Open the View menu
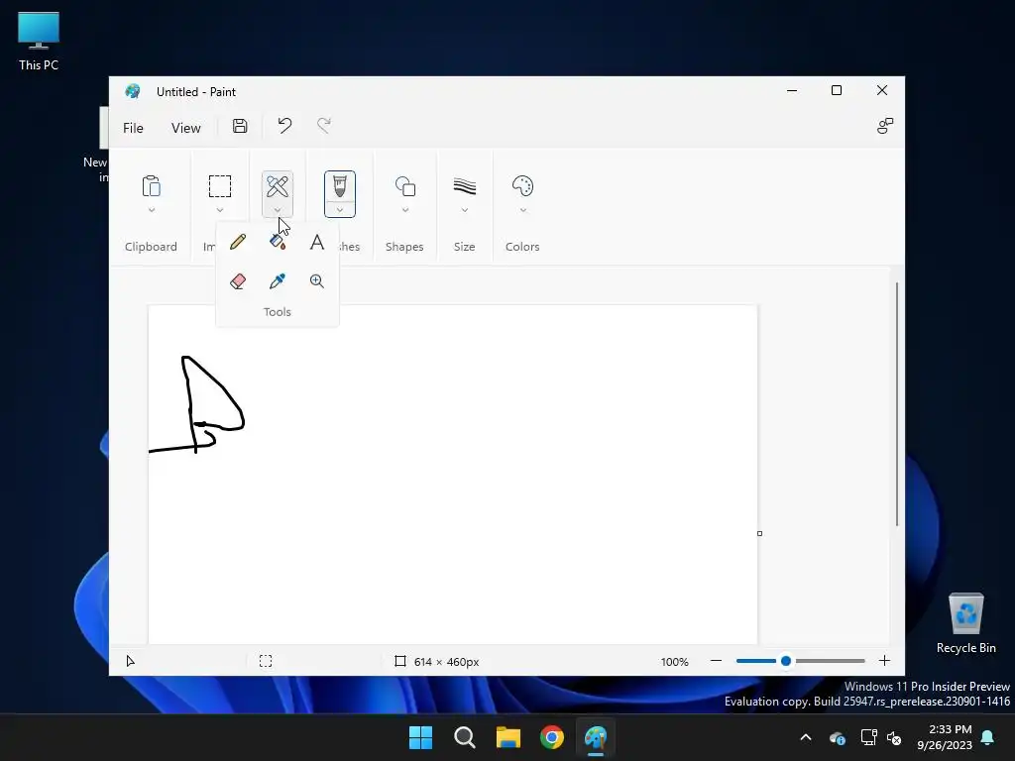Viewport: 1015px width, 761px height. [x=185, y=128]
